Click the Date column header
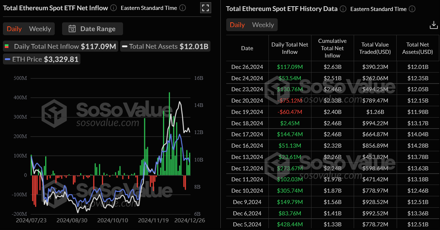 [x=247, y=48]
